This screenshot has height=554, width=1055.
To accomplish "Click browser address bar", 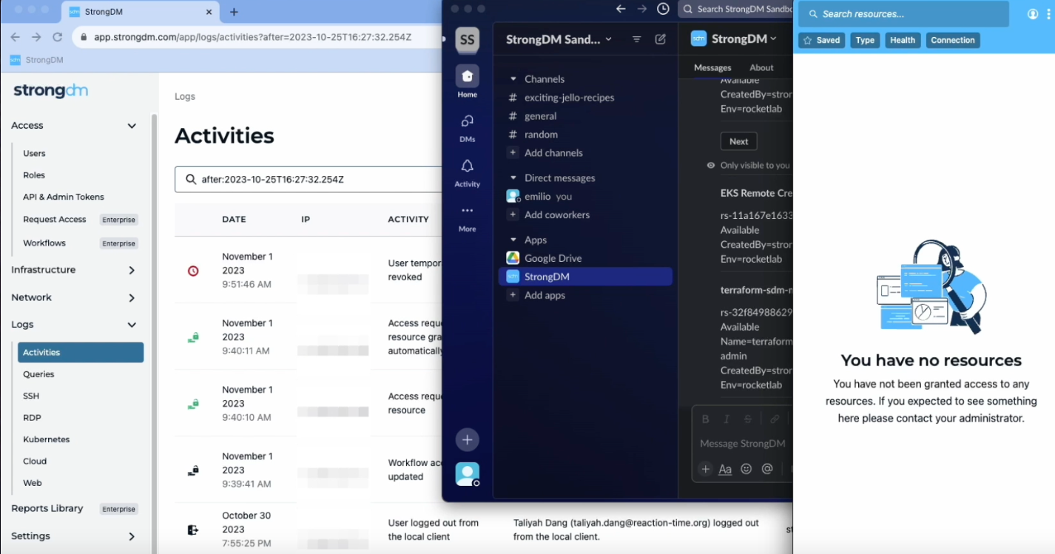I will pos(259,37).
